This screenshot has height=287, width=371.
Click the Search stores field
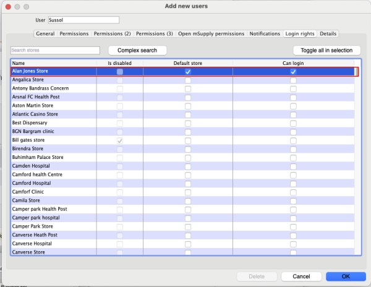55,50
